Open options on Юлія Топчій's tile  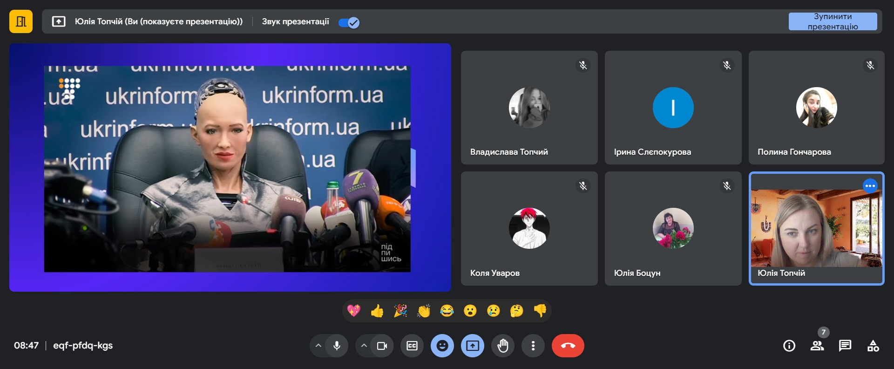pos(870,186)
